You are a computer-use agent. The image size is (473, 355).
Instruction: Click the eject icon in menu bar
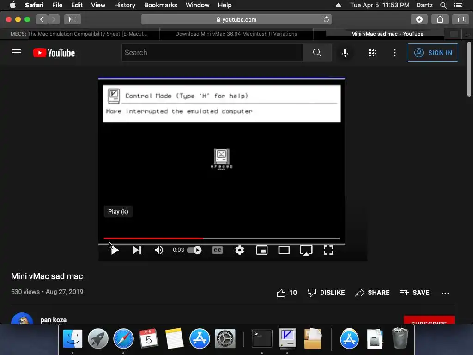click(x=338, y=5)
